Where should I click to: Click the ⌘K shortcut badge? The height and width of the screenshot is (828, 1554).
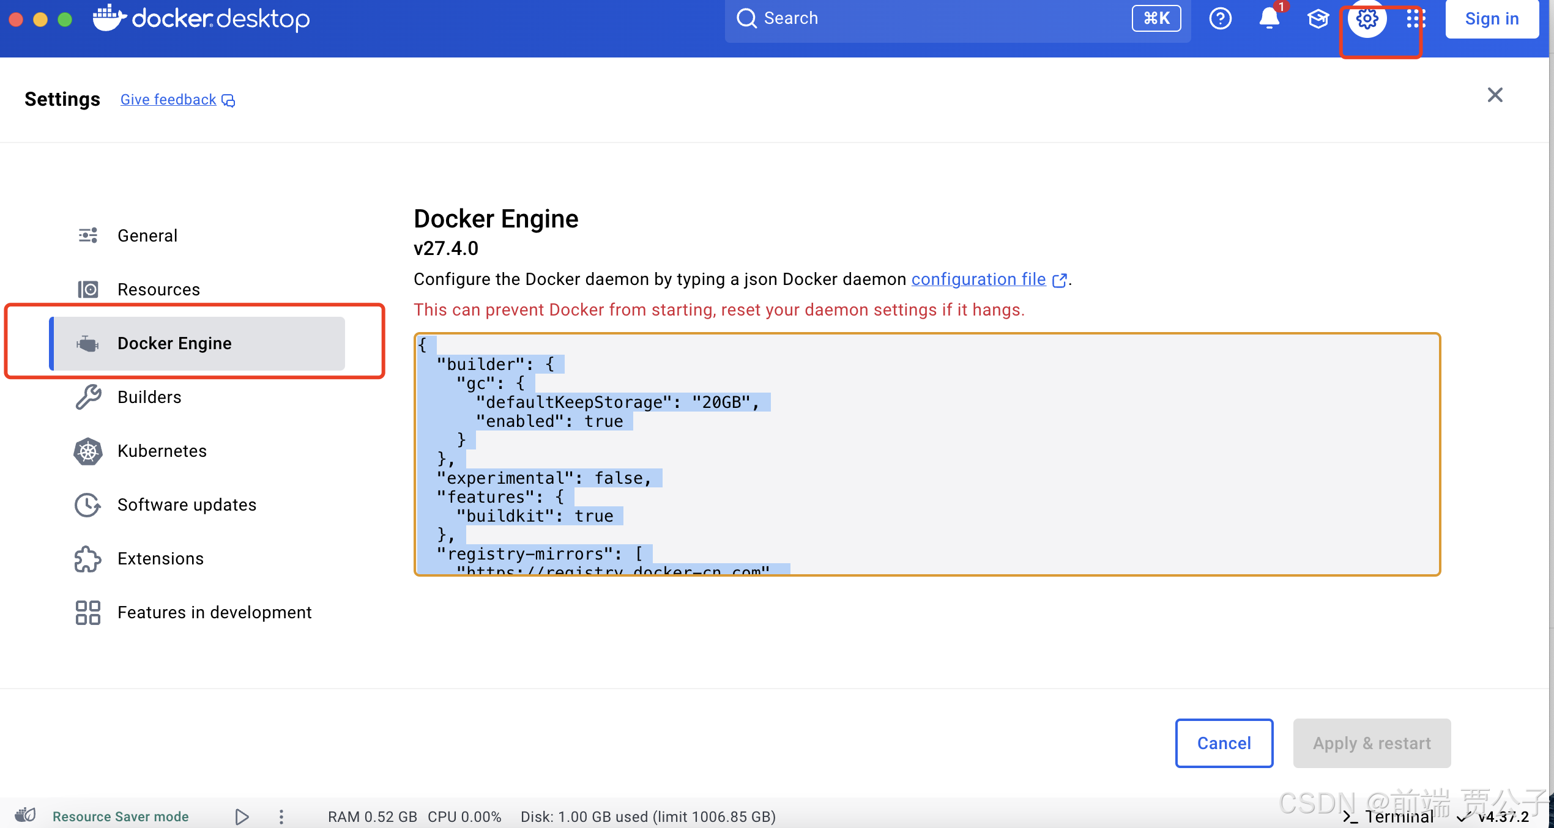click(x=1156, y=18)
